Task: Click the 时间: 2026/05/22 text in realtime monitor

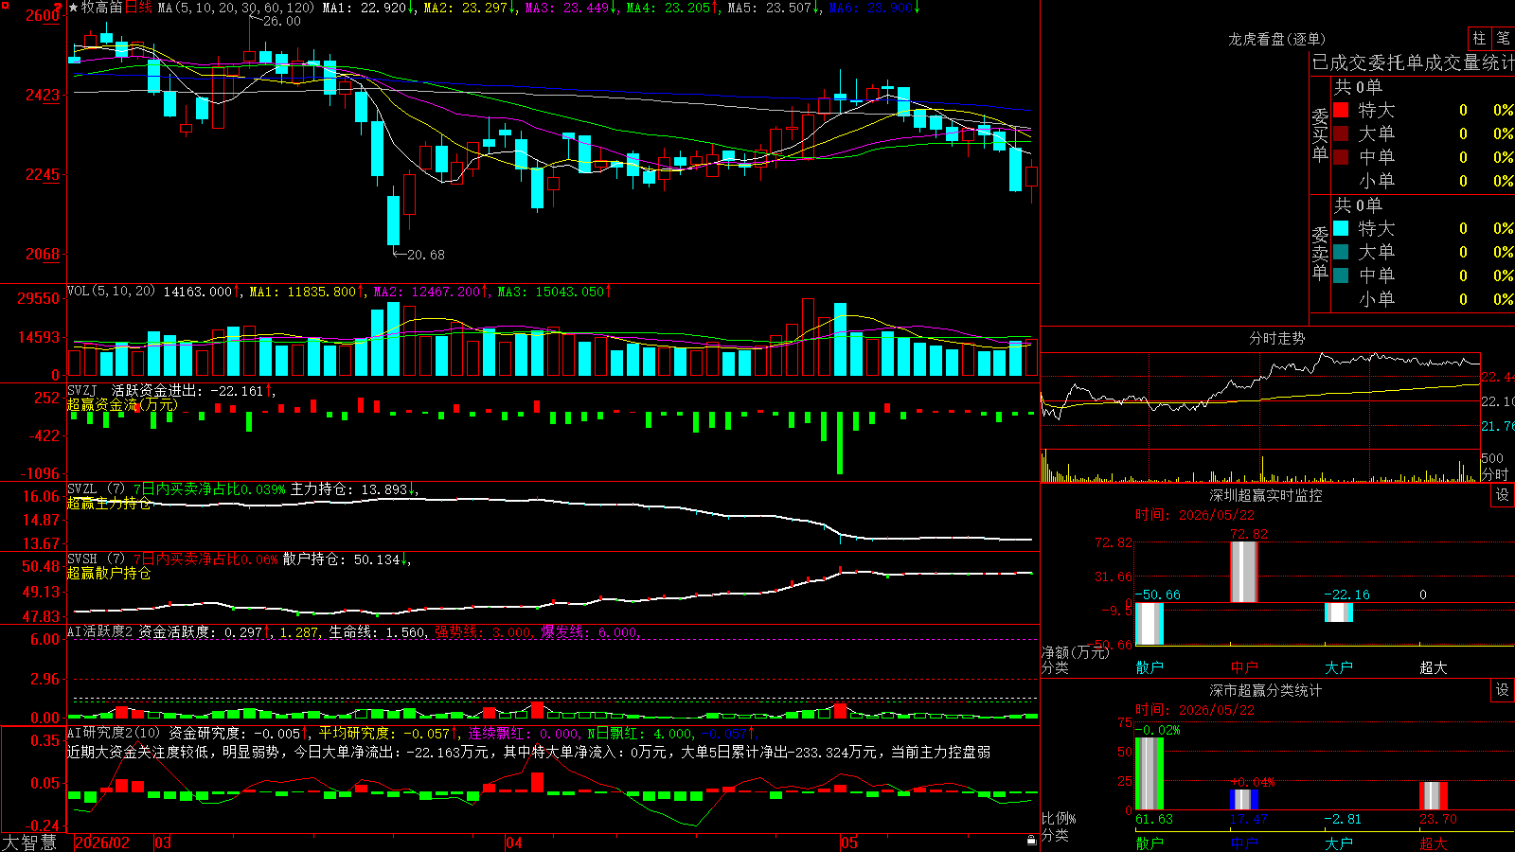Action: pos(1195,515)
